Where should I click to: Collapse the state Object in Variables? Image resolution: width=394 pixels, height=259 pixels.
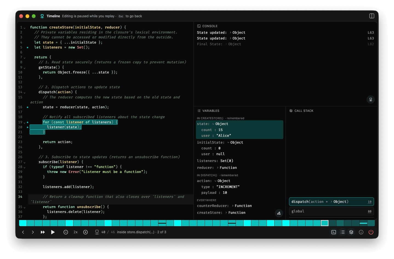[213, 124]
